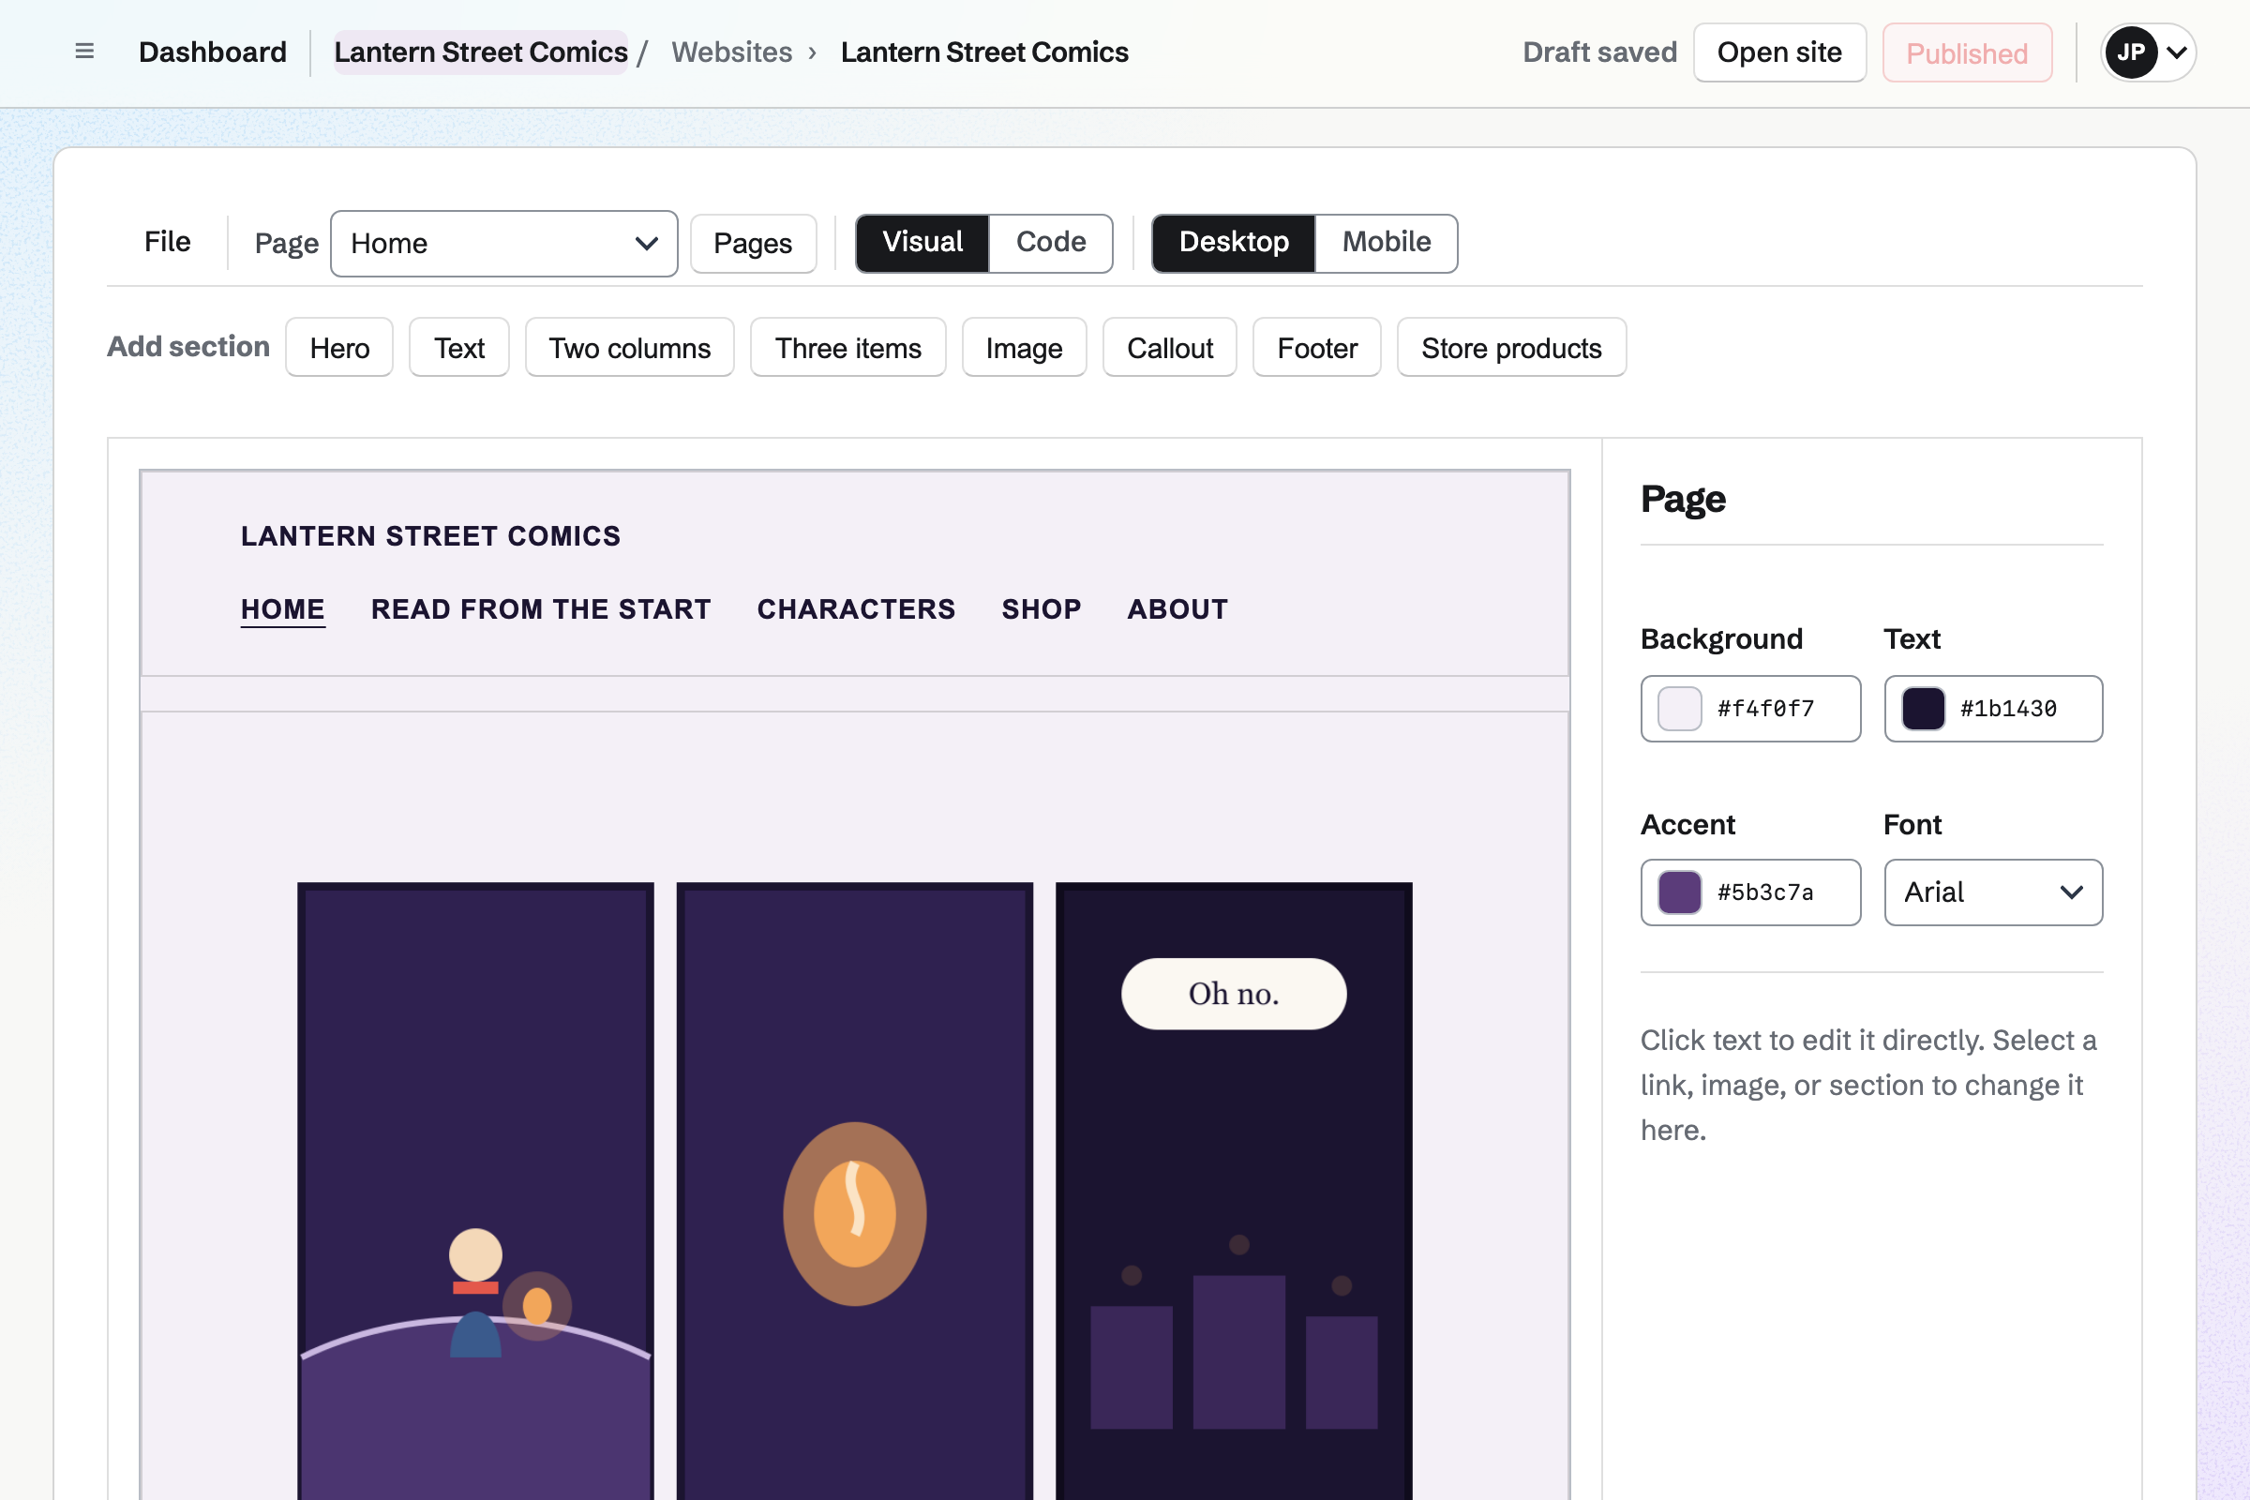Image resolution: width=2250 pixels, height=1500 pixels.
Task: Select the middle lantern comic panel
Action: click(854, 1191)
